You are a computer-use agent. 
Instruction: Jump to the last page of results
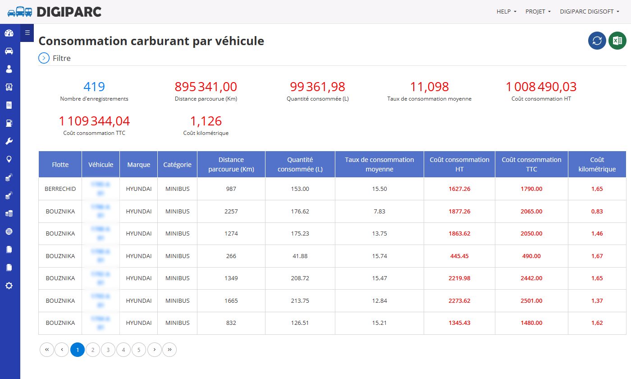click(169, 350)
